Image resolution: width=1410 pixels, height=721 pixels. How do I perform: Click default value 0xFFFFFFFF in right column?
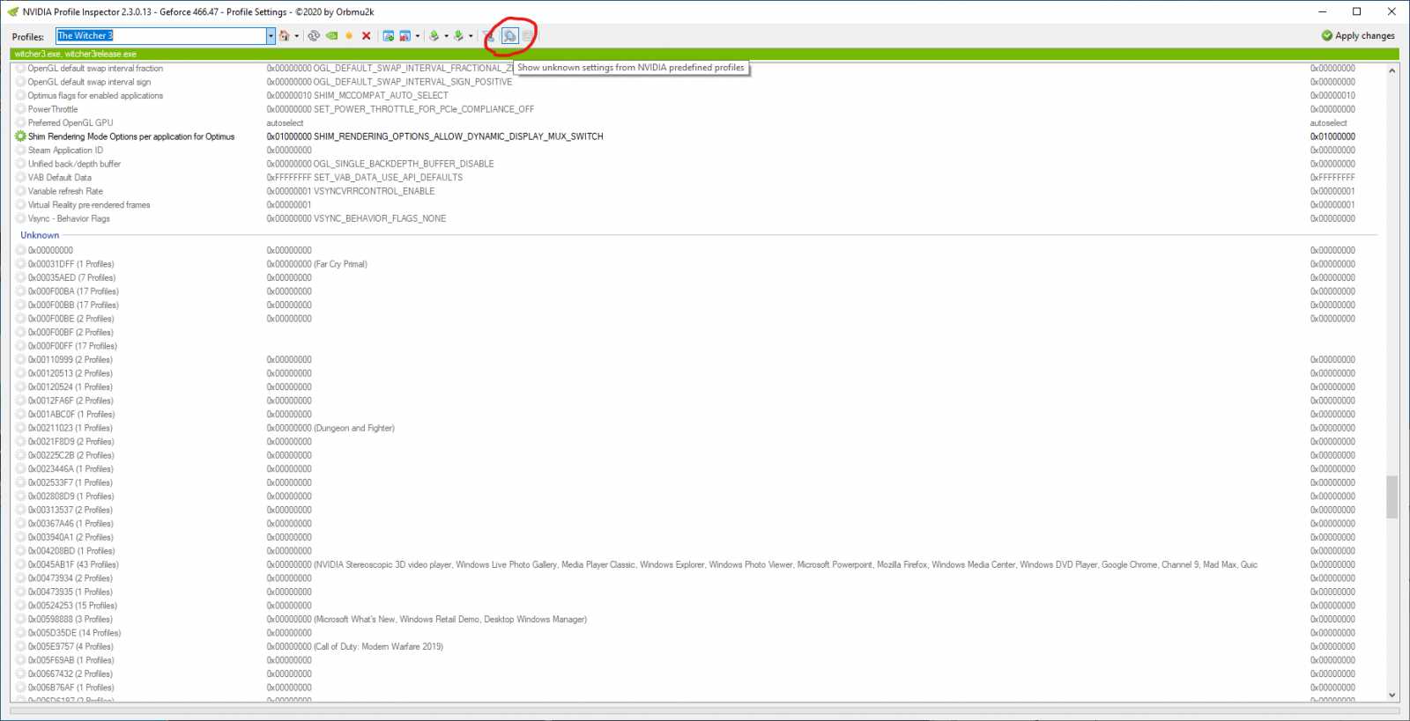[x=1332, y=178]
